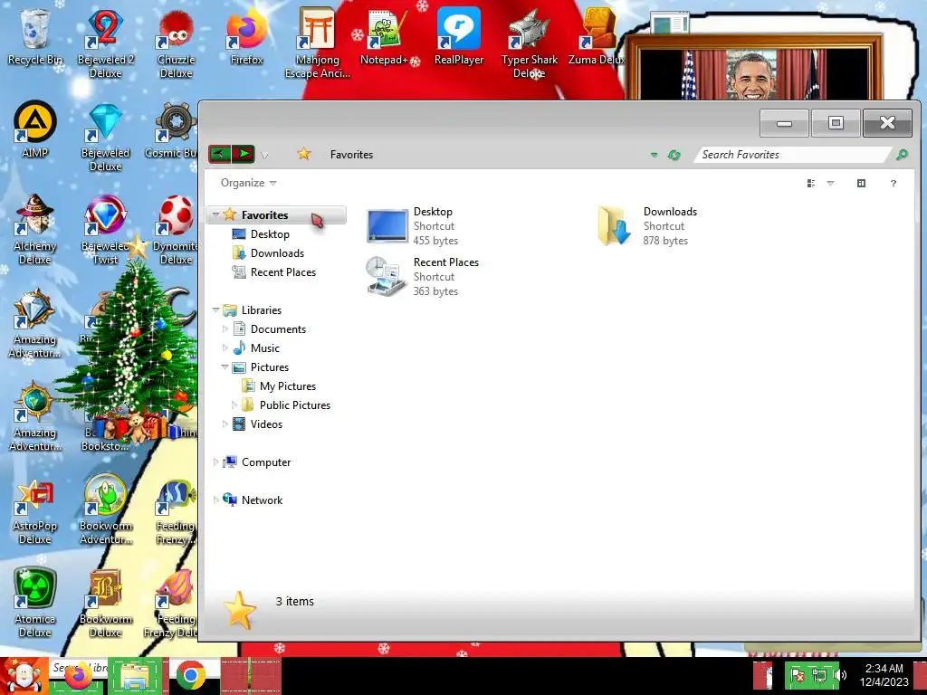
Task: Open the RealPlayer desktop shortcut
Action: coord(459,36)
